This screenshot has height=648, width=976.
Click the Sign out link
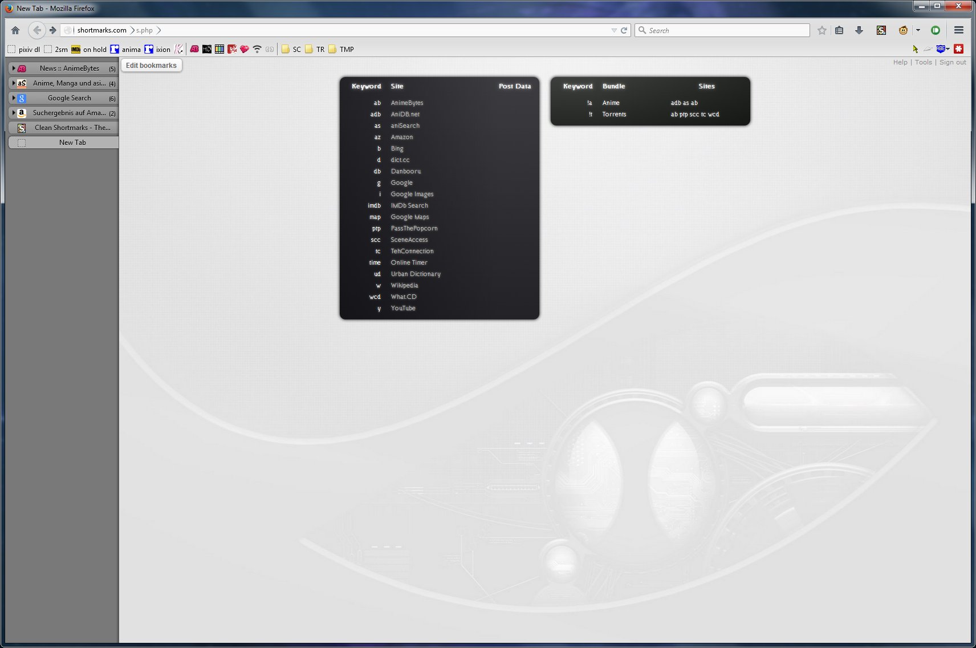(x=953, y=62)
